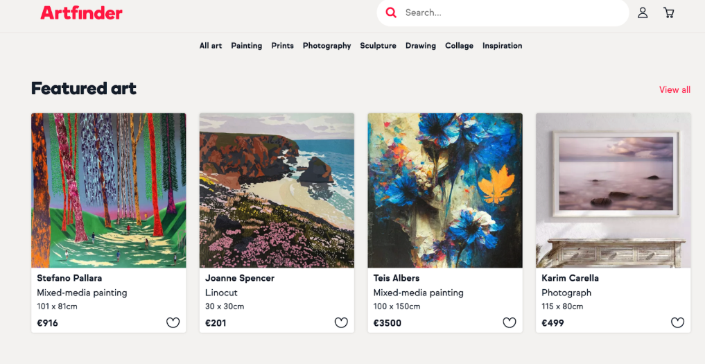Select the Photography menu item

(x=327, y=46)
